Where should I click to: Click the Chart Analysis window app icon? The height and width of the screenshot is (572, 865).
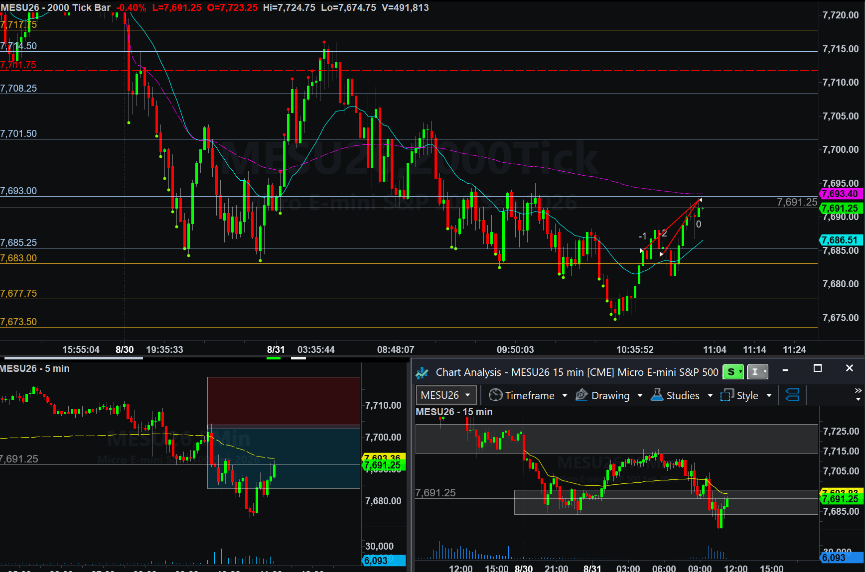coord(422,372)
